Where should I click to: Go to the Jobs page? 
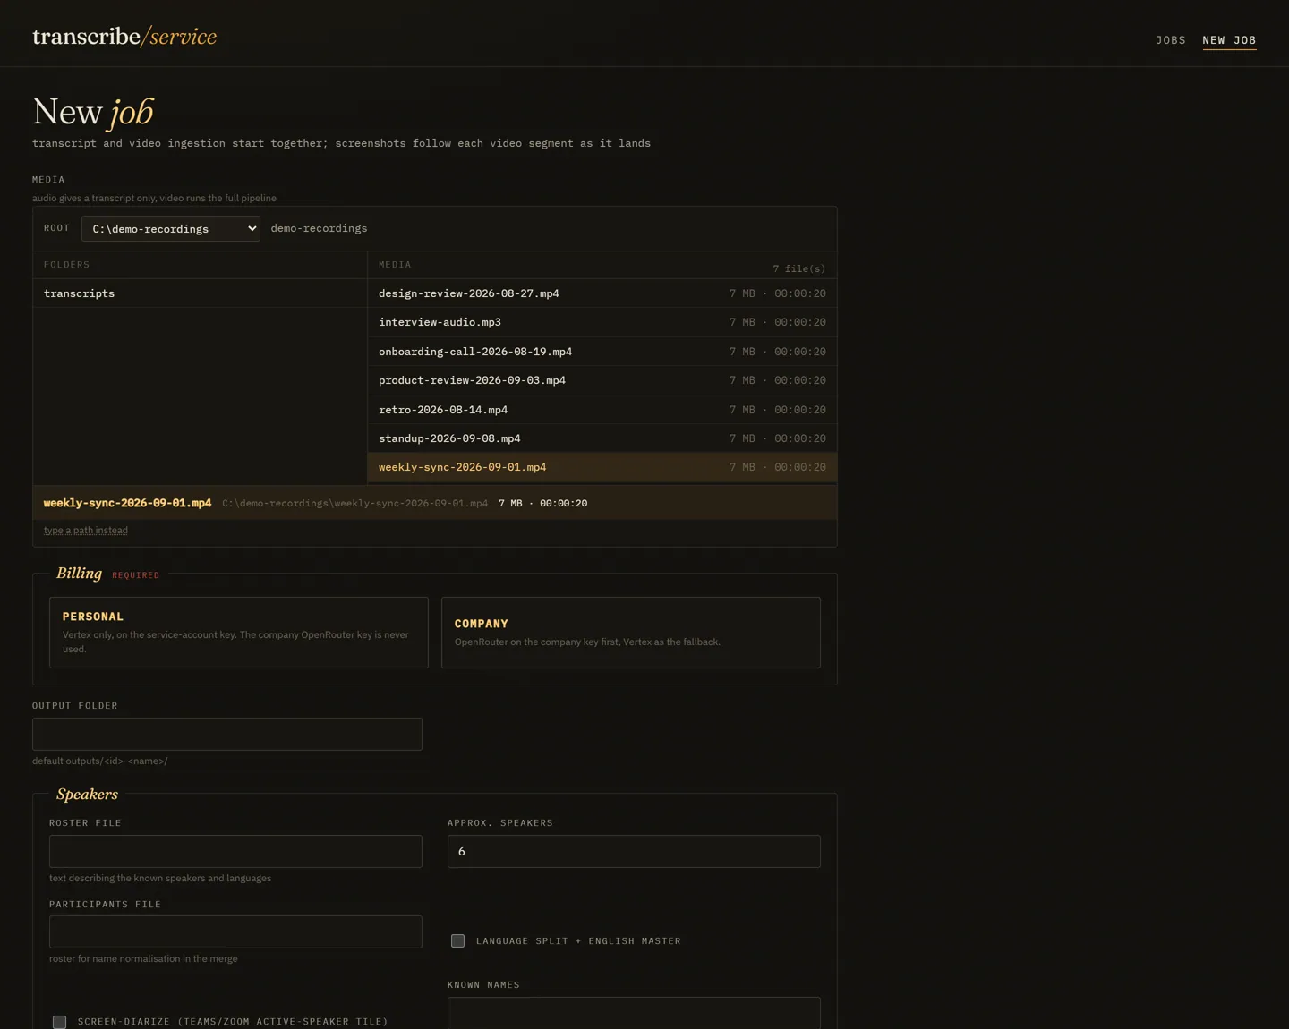[x=1170, y=40]
